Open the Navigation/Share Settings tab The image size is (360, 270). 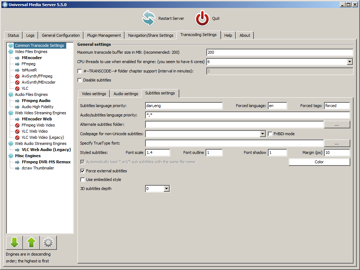point(150,35)
